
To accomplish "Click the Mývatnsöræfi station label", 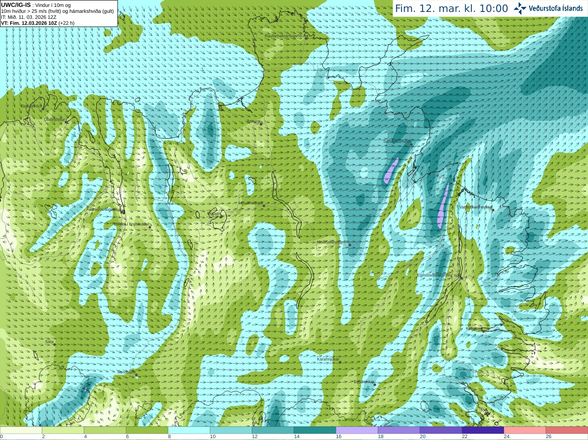I will [250, 203].
